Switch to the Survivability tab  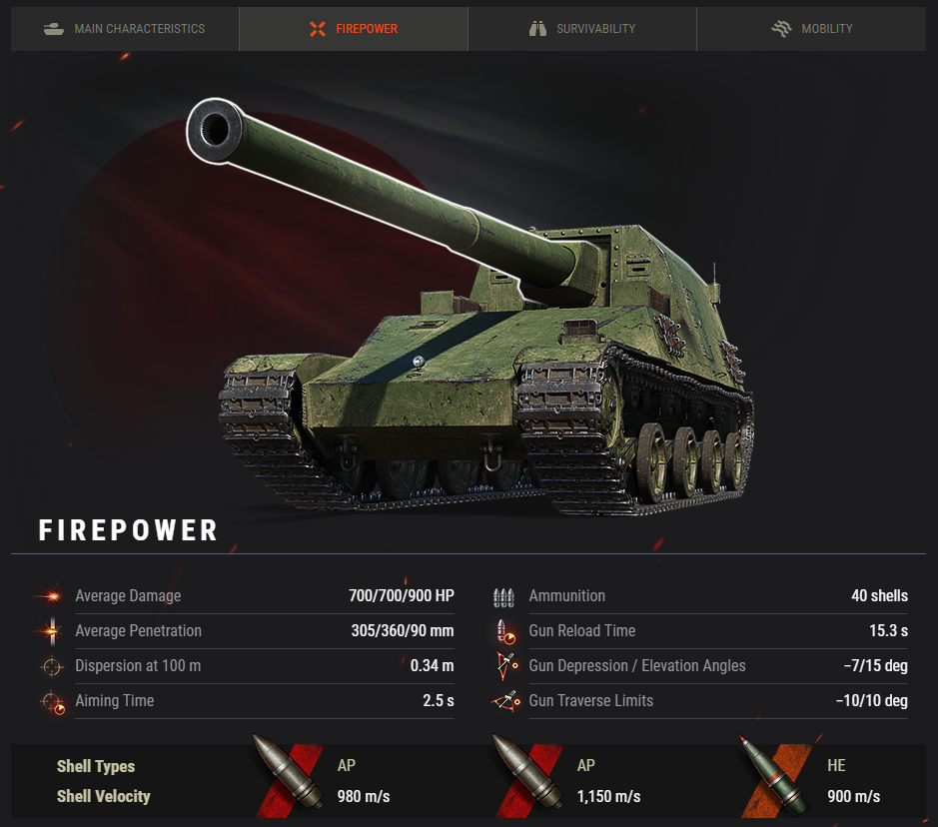click(x=582, y=29)
